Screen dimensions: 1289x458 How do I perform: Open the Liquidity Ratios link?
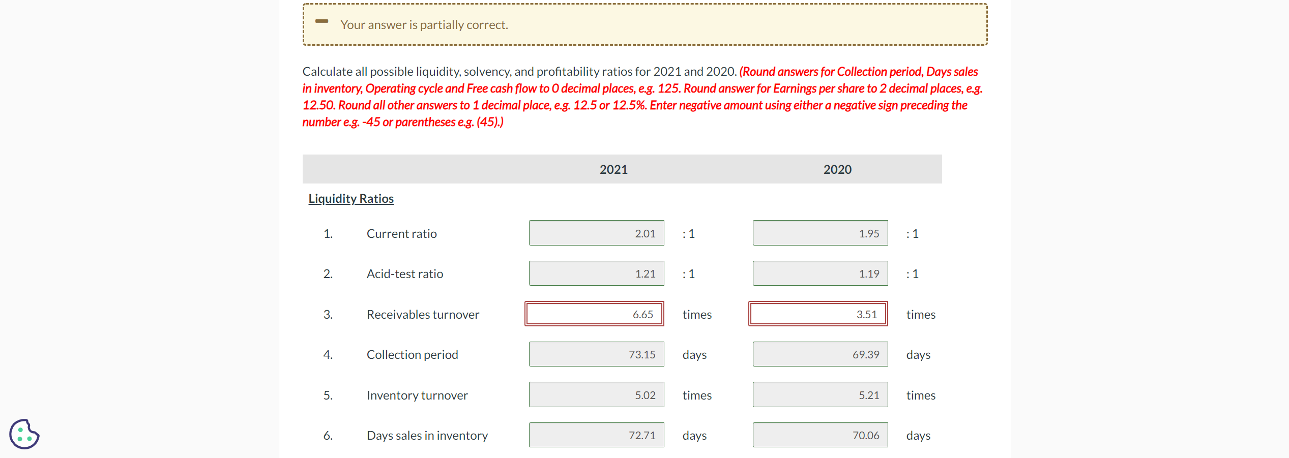click(350, 198)
